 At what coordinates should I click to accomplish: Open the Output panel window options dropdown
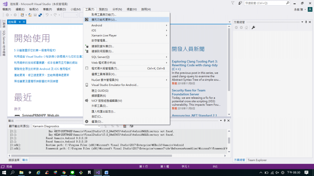pos(221,120)
